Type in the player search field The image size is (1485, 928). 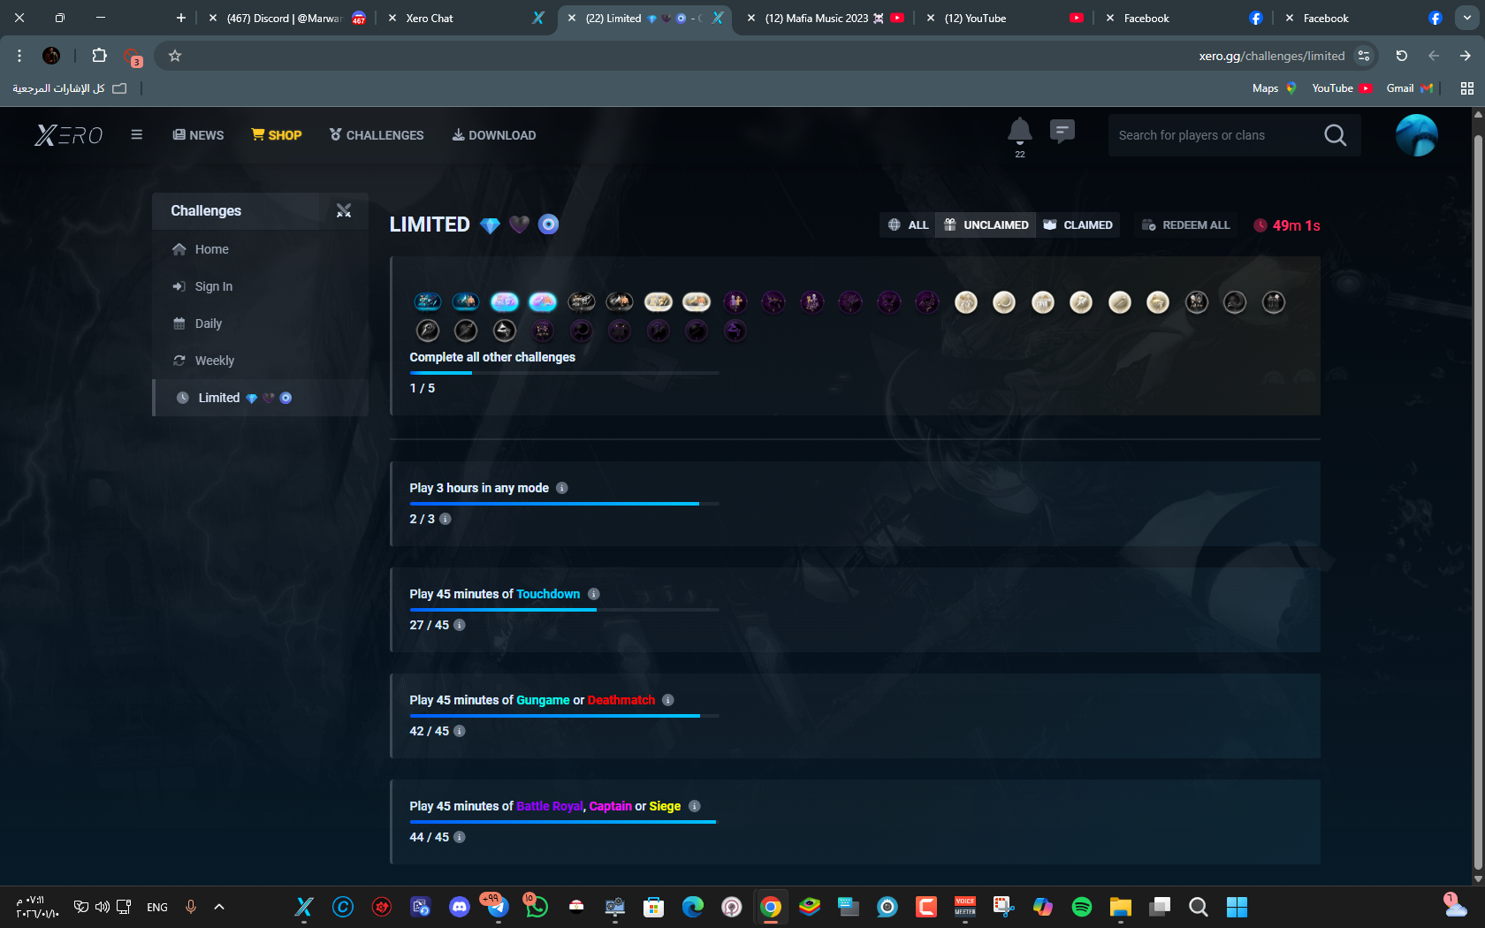(1211, 135)
